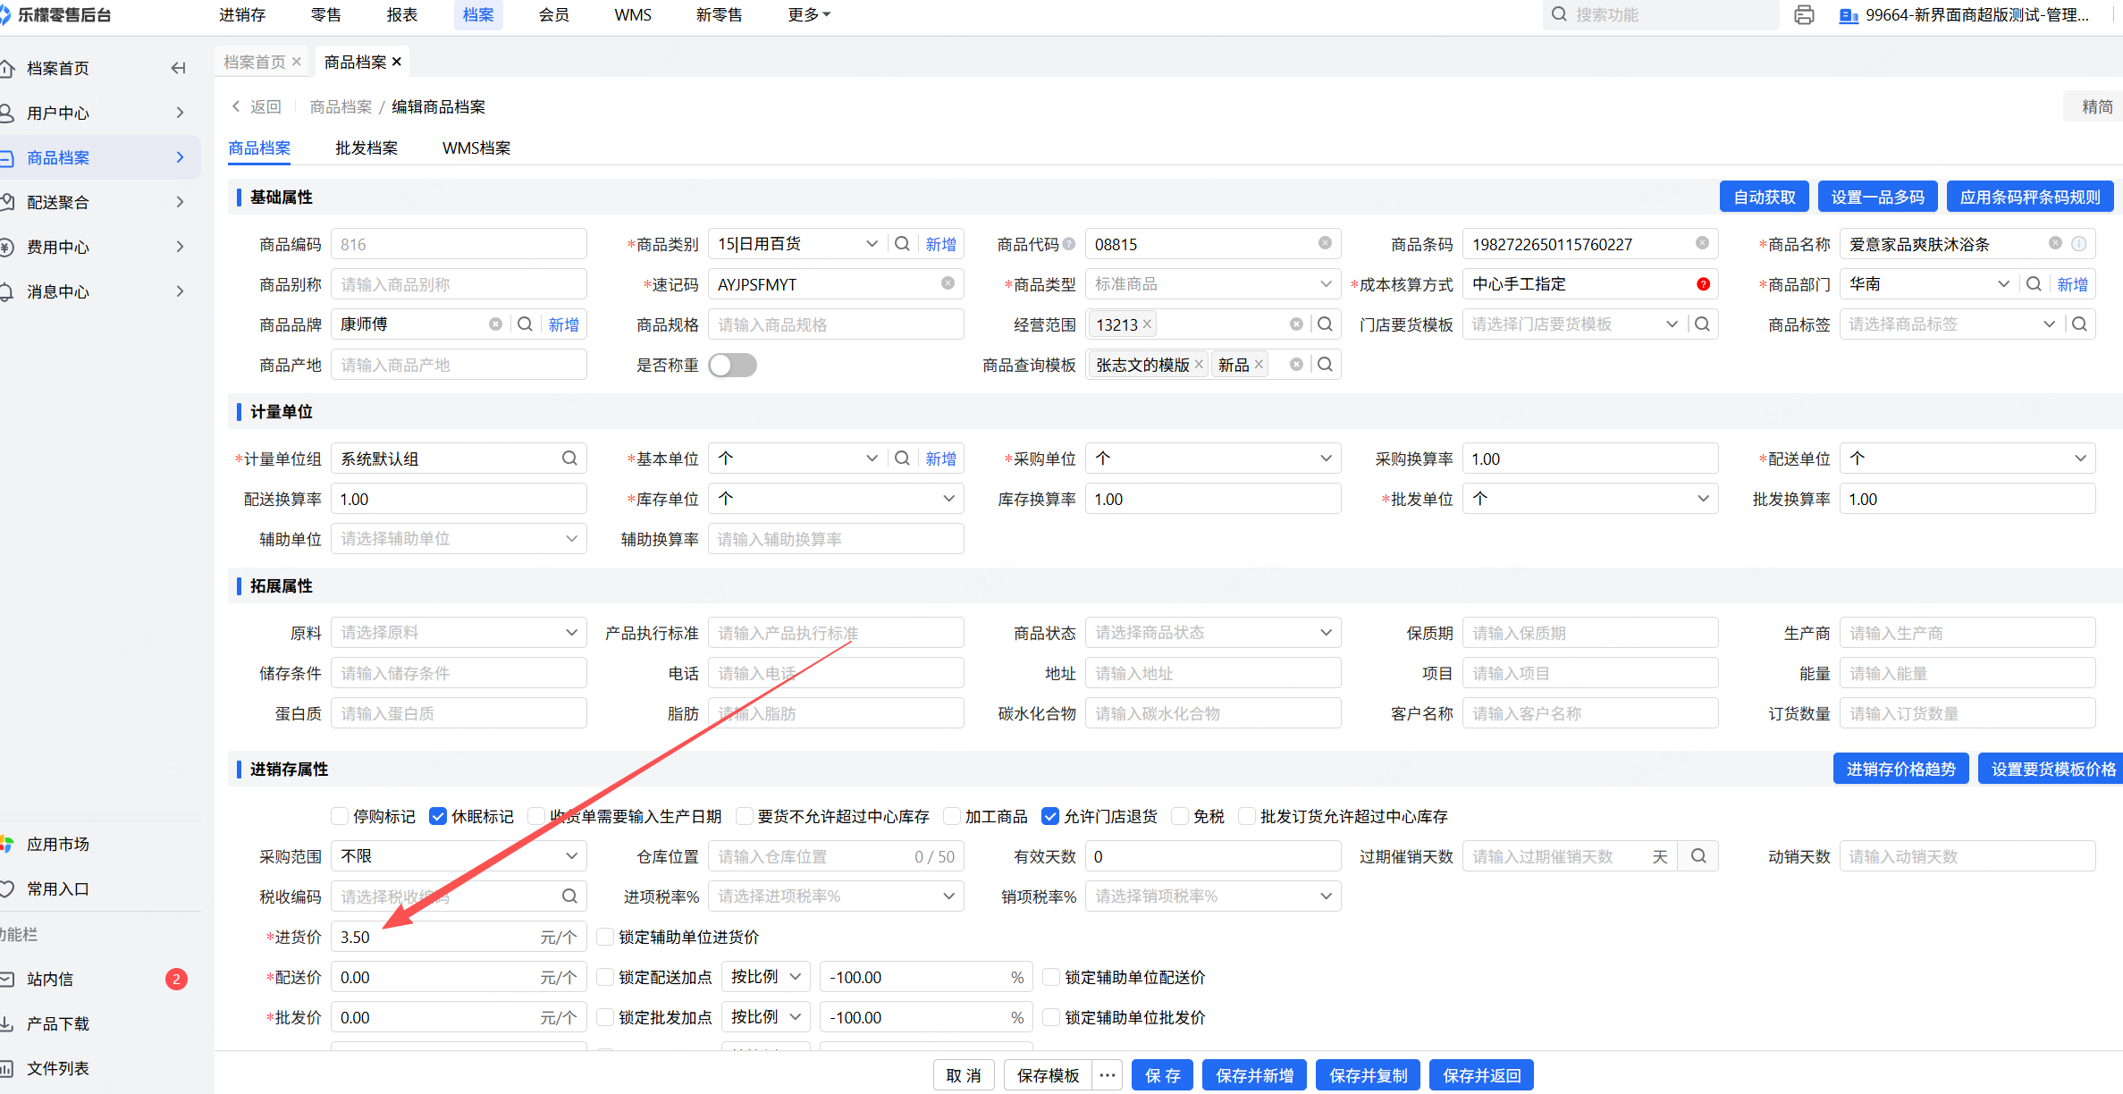Switch to the 批发档案 tab
The width and height of the screenshot is (2123, 1094).
pyautogui.click(x=366, y=148)
